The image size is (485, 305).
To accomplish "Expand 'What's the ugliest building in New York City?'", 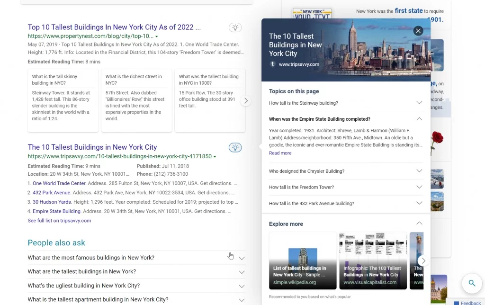I will tap(242, 286).
